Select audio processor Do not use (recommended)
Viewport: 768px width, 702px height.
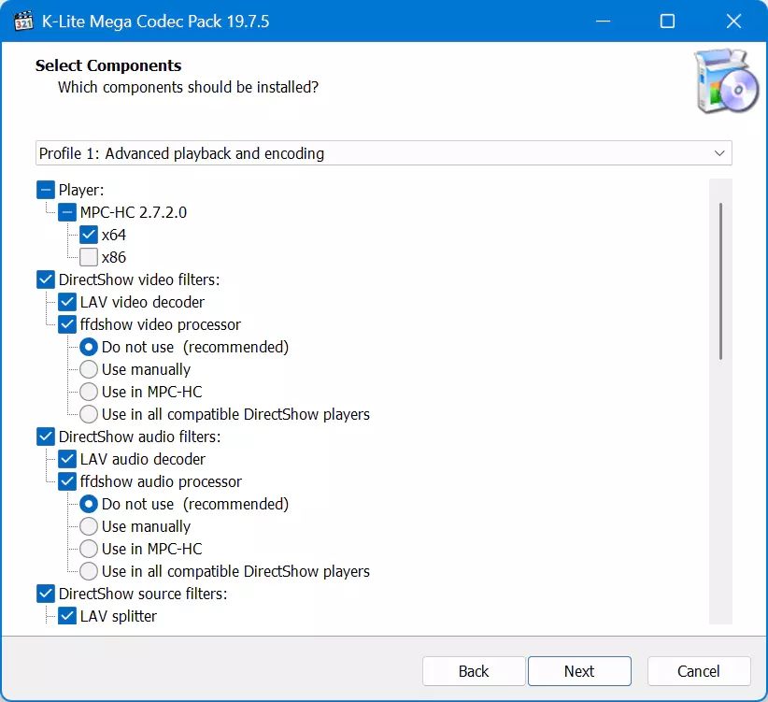point(89,504)
